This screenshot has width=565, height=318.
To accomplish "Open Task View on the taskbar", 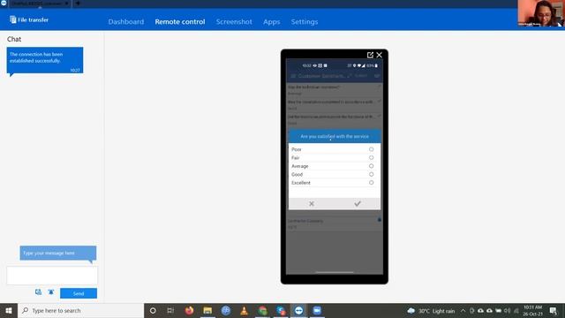I will [170, 310].
